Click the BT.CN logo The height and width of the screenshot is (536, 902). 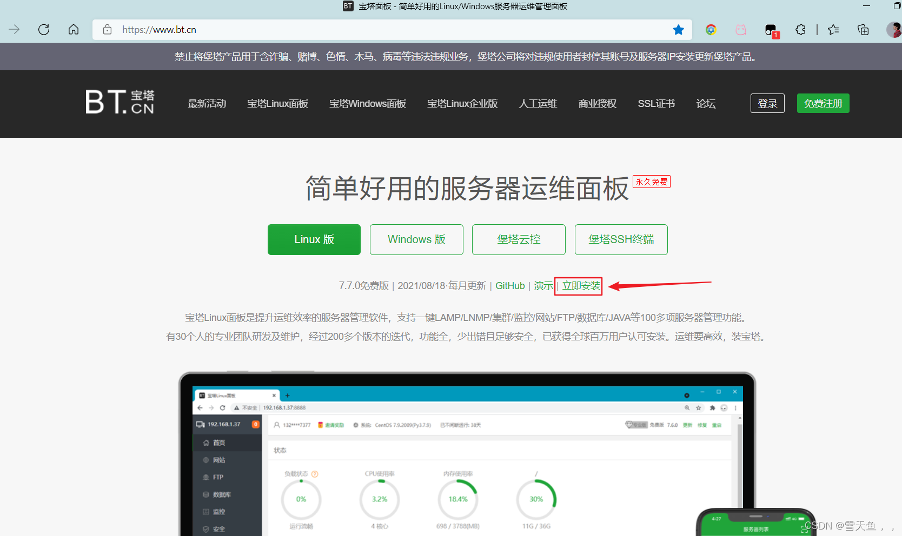120,102
